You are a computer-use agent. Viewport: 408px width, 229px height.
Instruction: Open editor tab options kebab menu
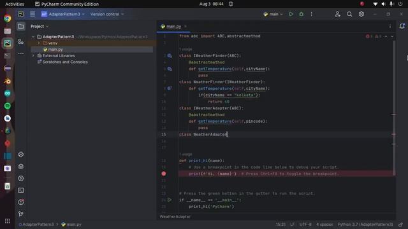[x=390, y=26]
